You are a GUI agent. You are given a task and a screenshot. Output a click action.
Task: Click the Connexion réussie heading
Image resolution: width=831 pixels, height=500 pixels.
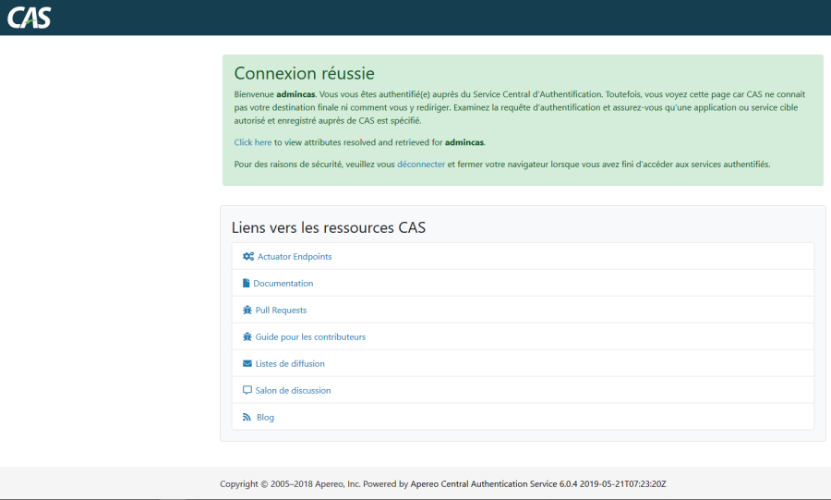[x=304, y=74]
